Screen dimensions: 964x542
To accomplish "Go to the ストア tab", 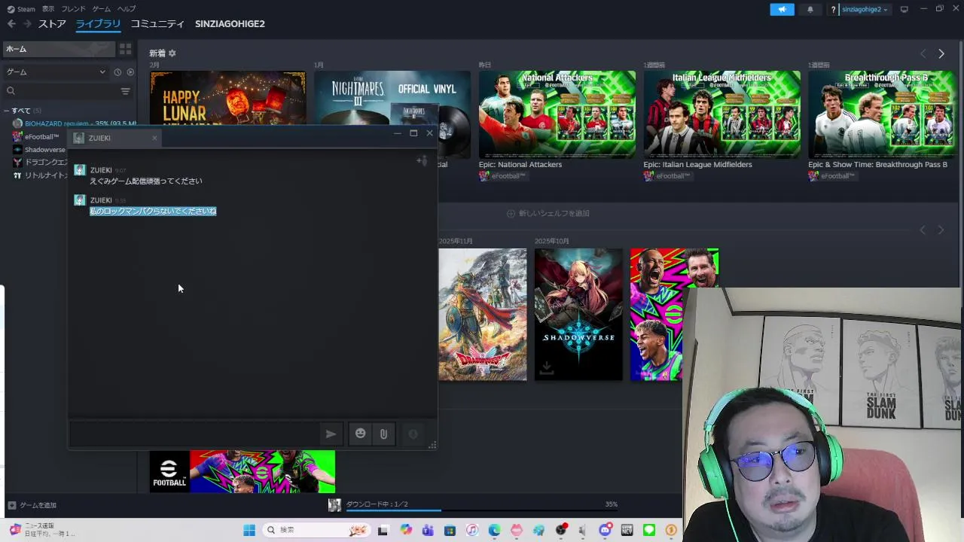I will coord(52,24).
